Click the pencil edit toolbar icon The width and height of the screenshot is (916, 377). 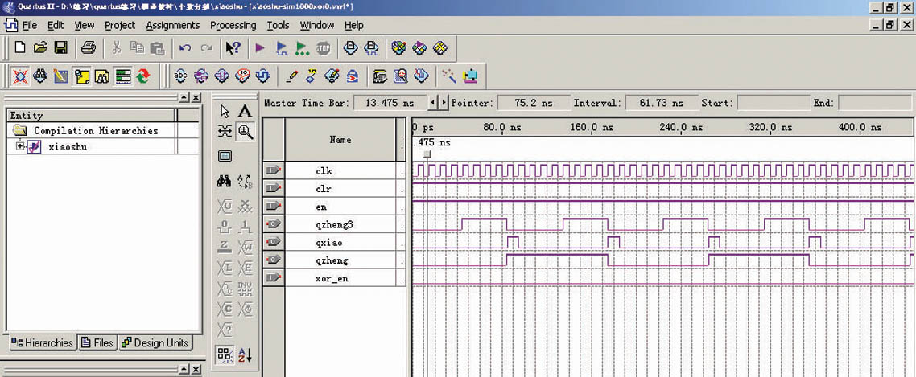291,76
